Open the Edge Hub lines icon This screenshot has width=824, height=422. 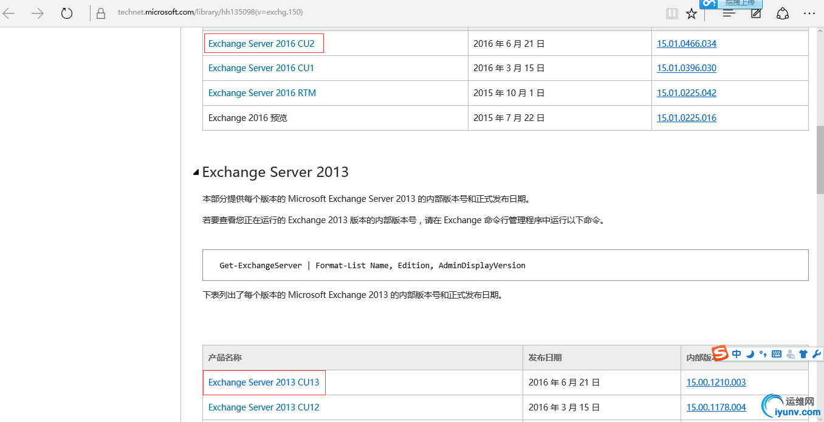[x=729, y=13]
